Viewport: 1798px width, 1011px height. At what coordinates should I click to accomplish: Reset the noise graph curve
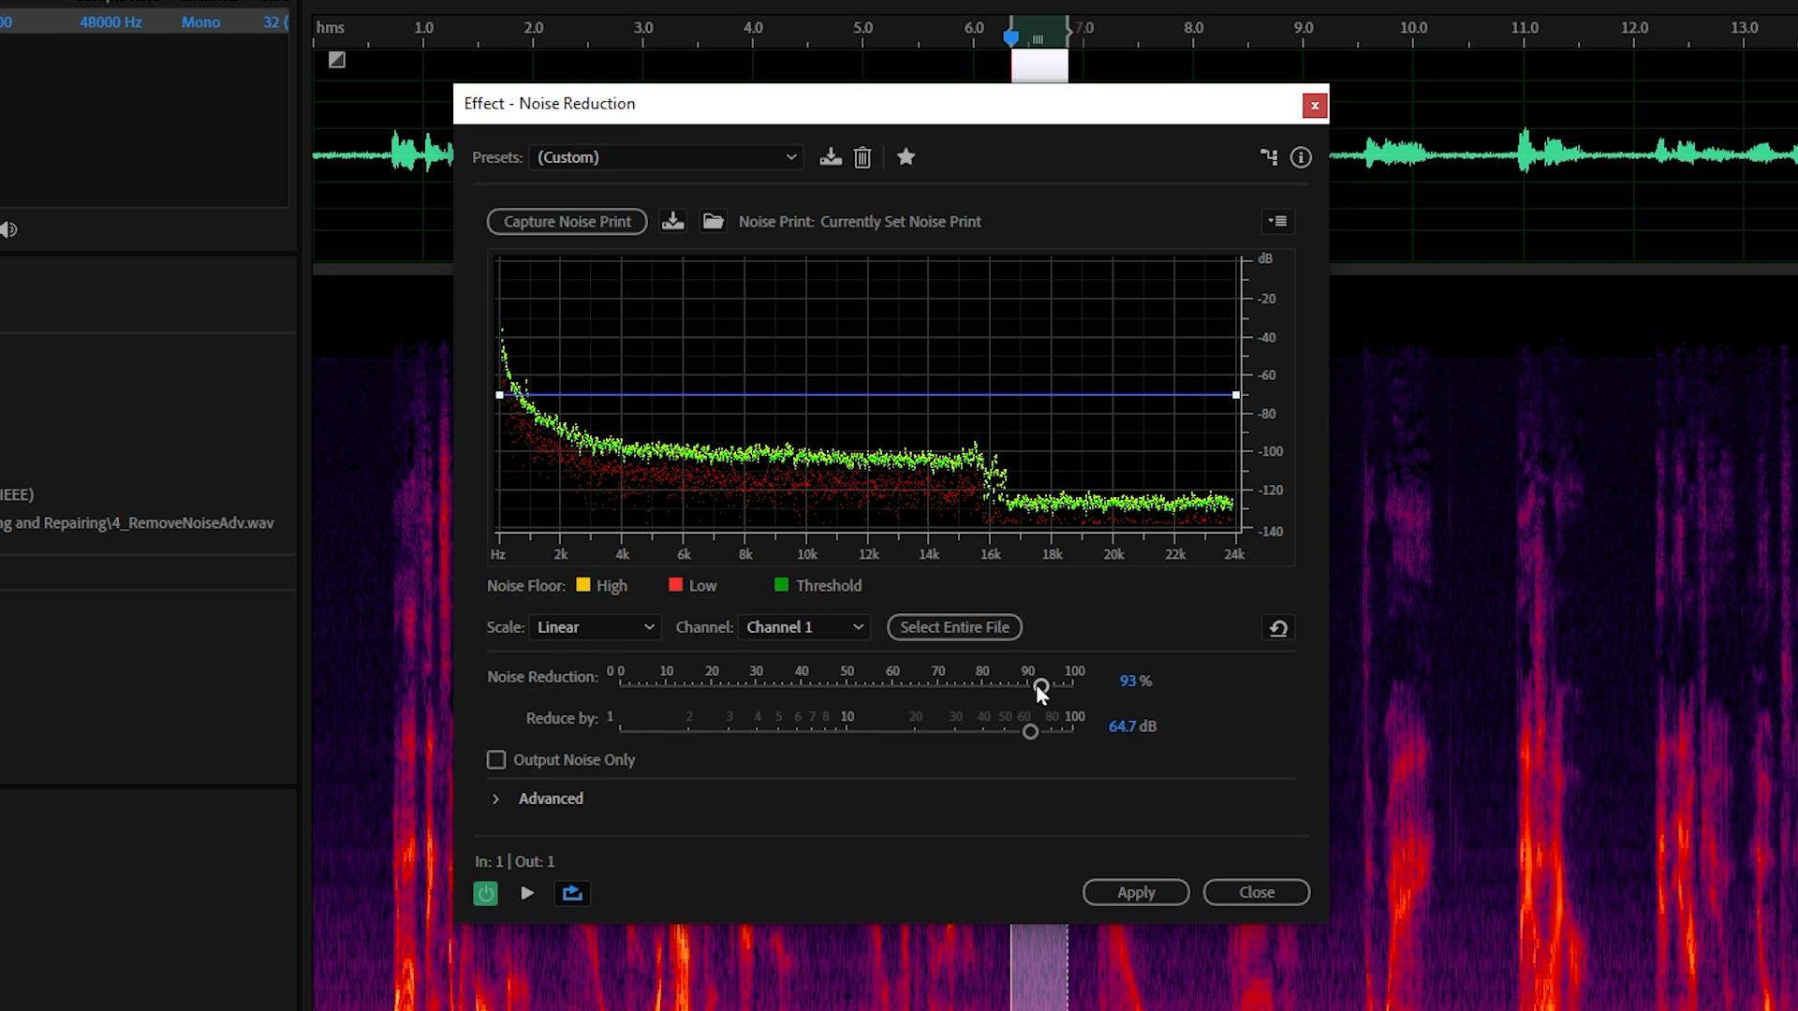1278,628
